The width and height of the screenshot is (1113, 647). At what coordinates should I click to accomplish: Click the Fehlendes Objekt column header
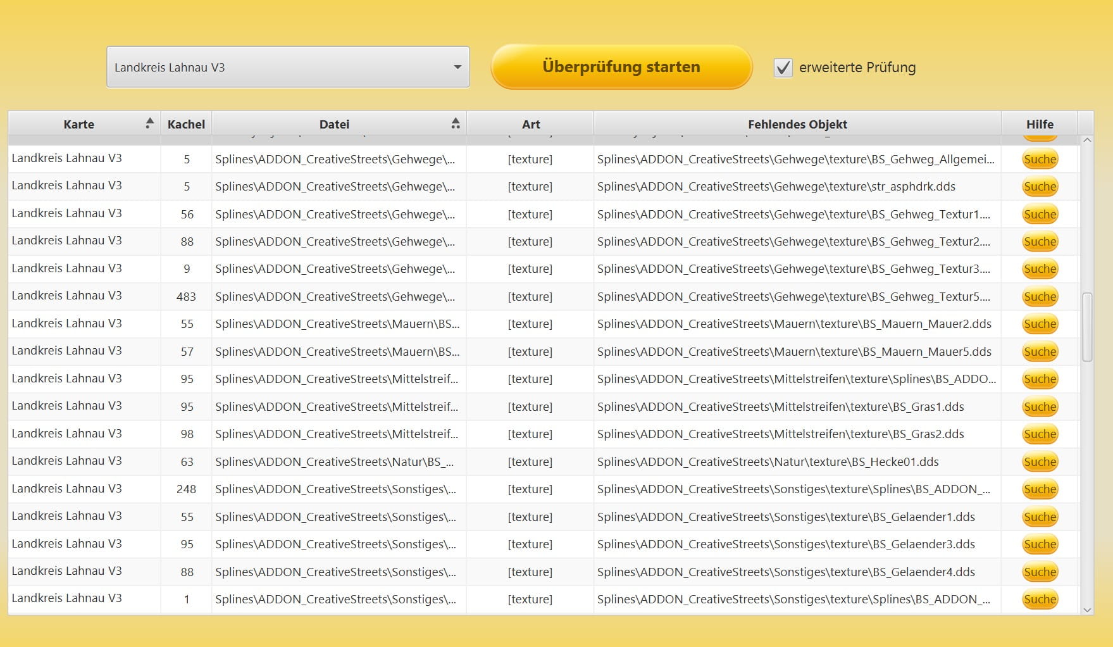coord(797,124)
